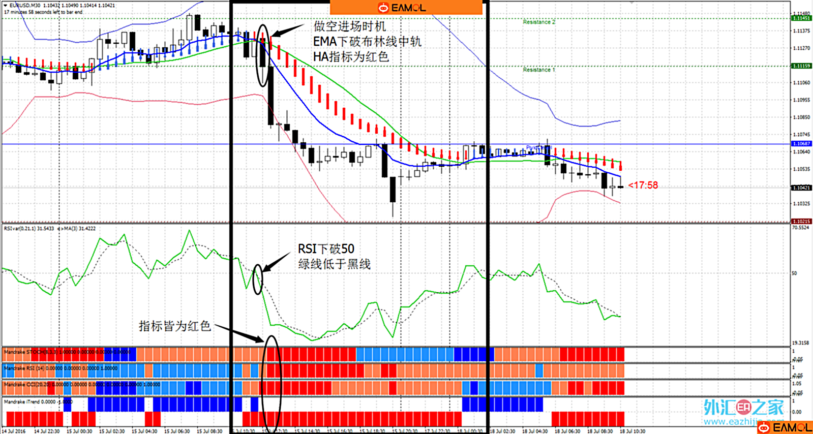Click the black 1.10421 current price tag
This screenshot has width=813, height=434.
coord(801,188)
